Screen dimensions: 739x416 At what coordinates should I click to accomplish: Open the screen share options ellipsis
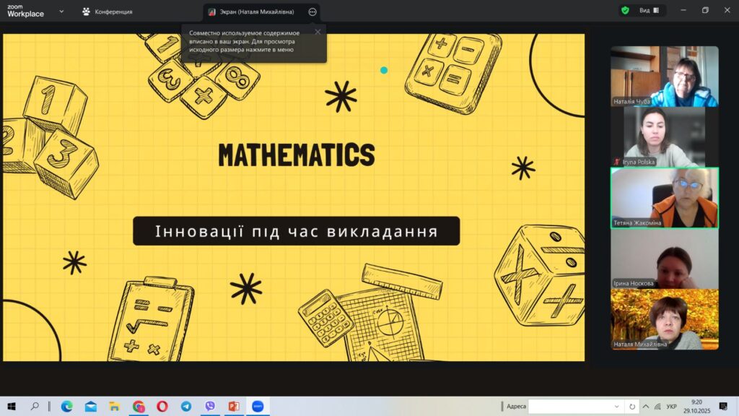point(312,12)
